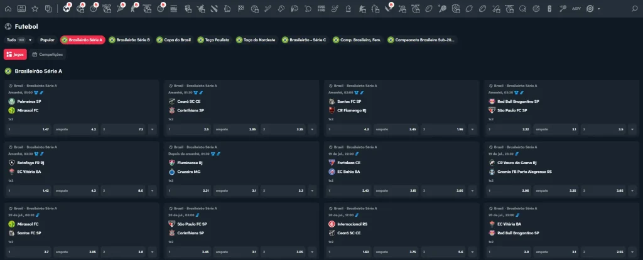643x260 pixels.
Task: Click the Palmeiras SP team crest
Action: click(x=11, y=101)
